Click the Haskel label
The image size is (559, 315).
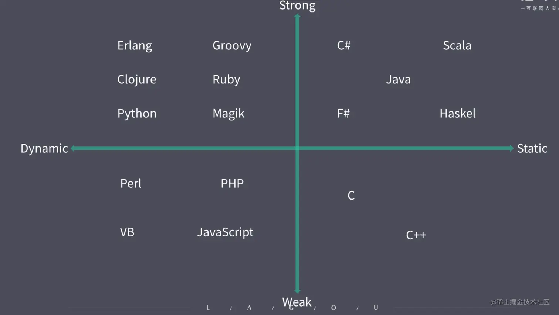457,113
